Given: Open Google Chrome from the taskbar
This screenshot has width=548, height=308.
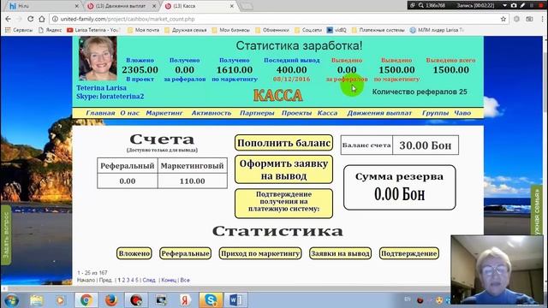Looking at the screenshot, I should 86,300.
